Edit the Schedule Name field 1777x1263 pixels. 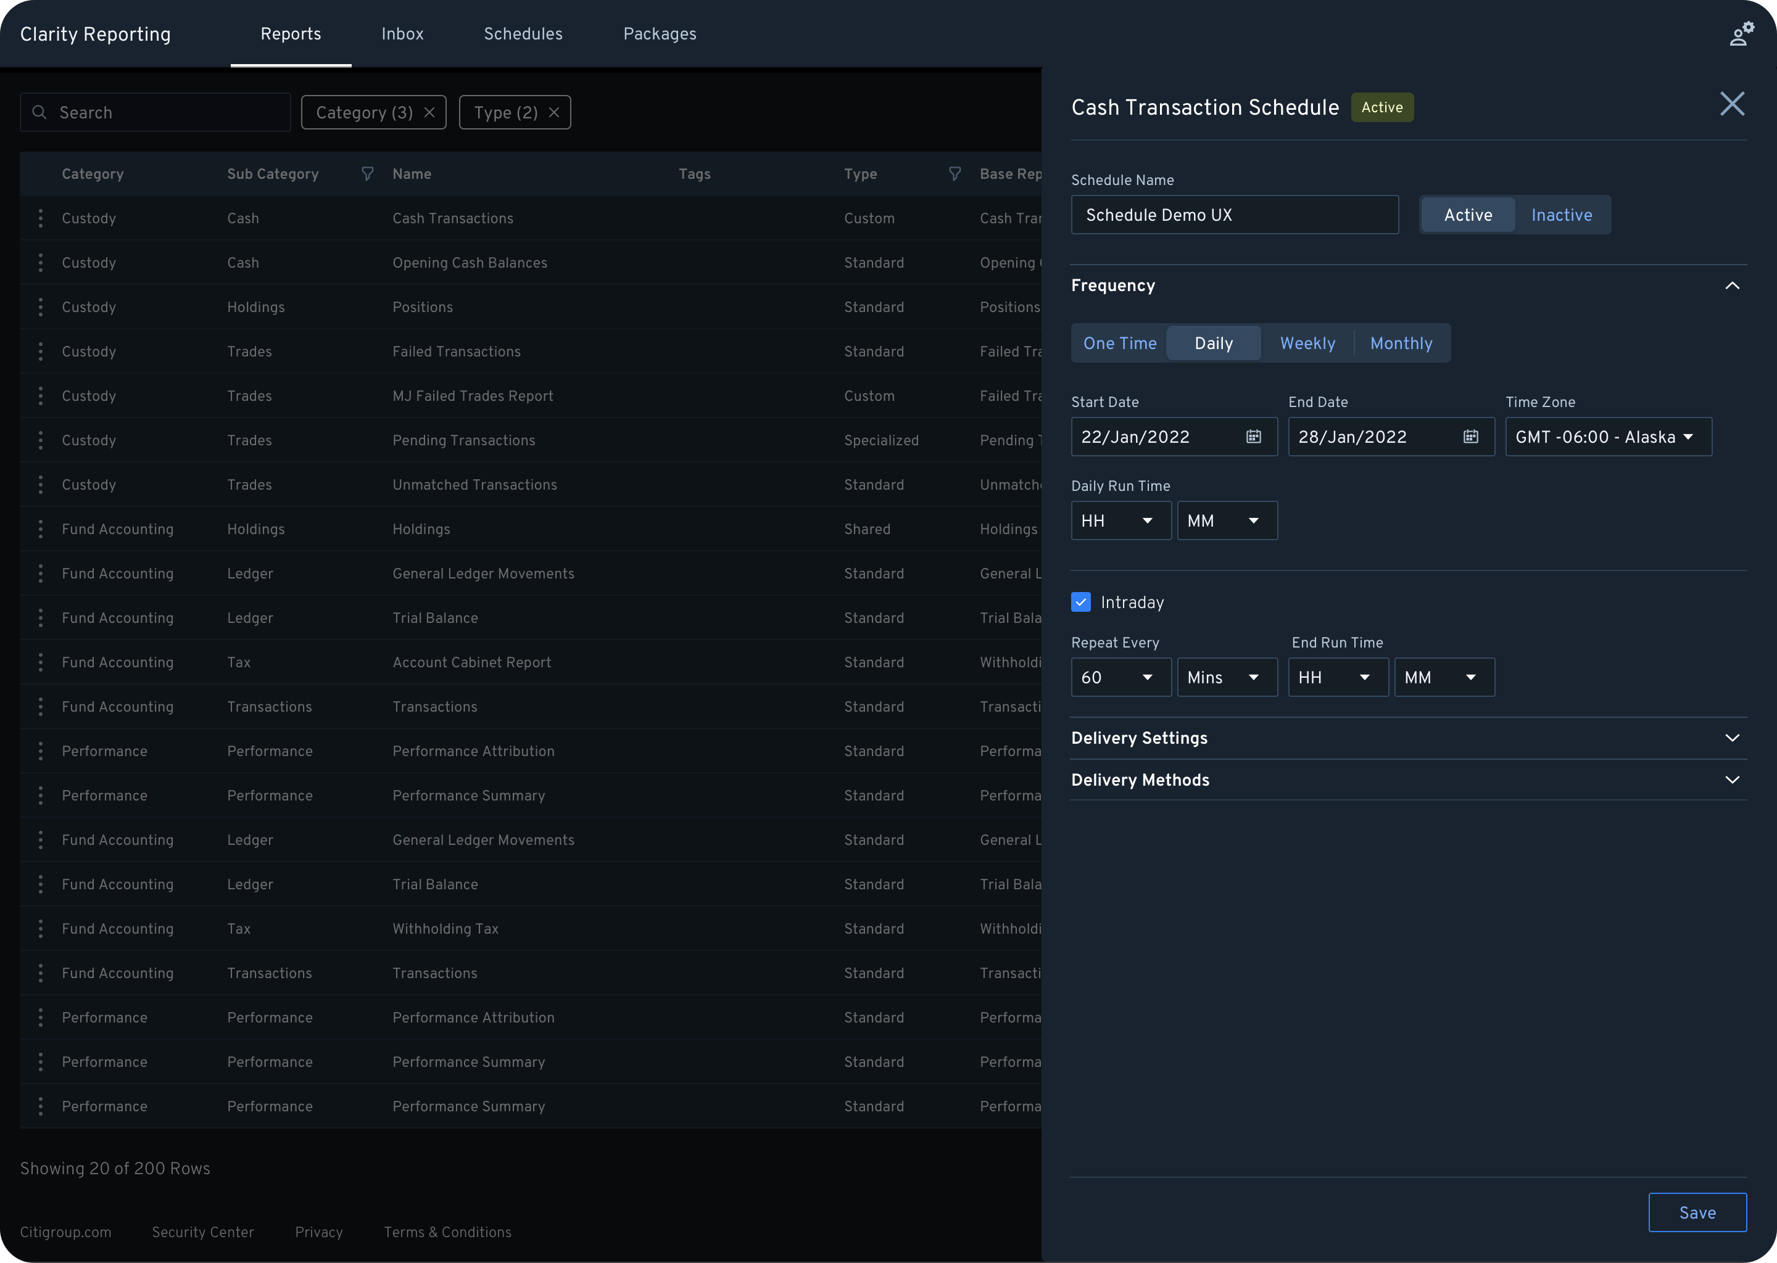(1235, 215)
